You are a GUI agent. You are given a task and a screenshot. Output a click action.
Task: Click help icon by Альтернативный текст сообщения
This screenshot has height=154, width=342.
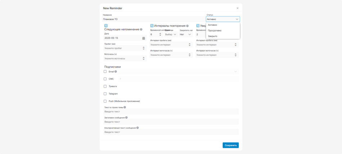point(138,128)
